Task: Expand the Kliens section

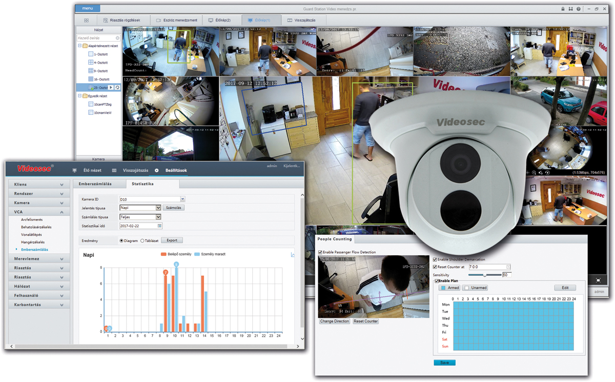Action: 39,184
